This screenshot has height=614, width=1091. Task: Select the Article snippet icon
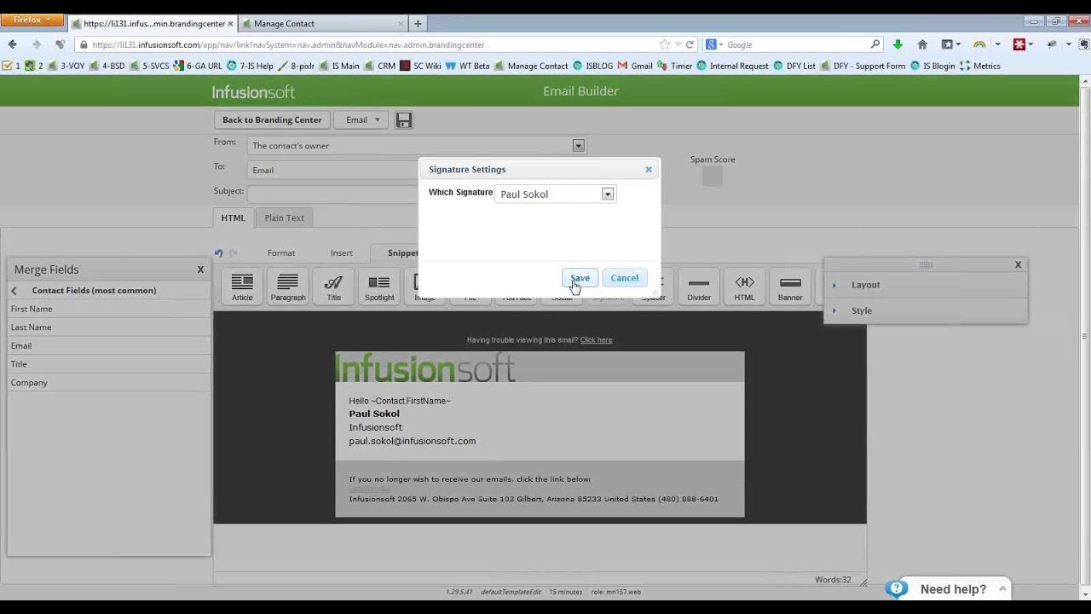[242, 287]
